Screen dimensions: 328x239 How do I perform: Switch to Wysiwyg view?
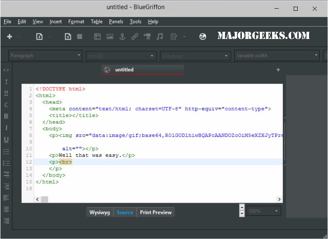pos(100,212)
